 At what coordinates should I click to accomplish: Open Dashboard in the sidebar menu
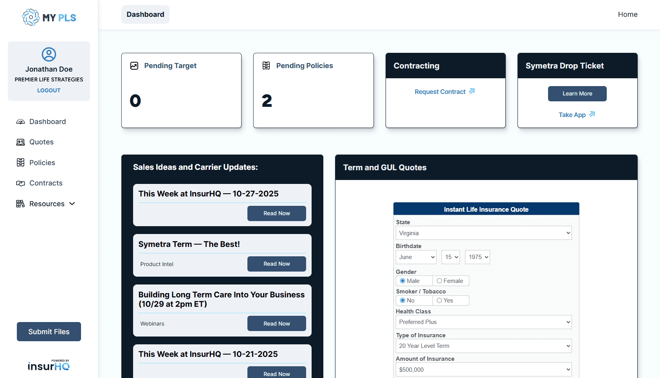click(48, 122)
